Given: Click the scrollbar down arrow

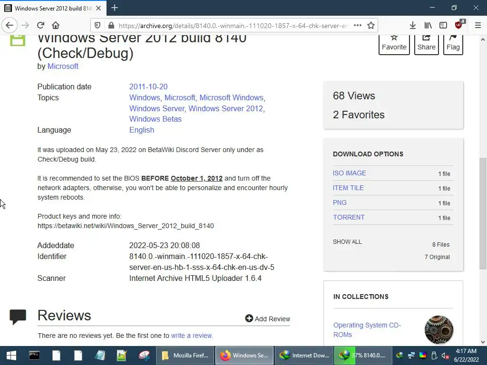Looking at the screenshot, I should (483, 342).
